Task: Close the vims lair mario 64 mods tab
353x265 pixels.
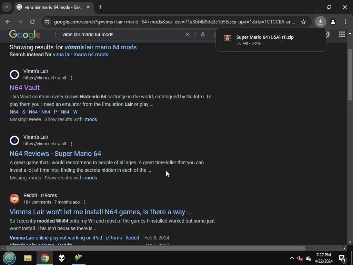Action: pos(88,7)
